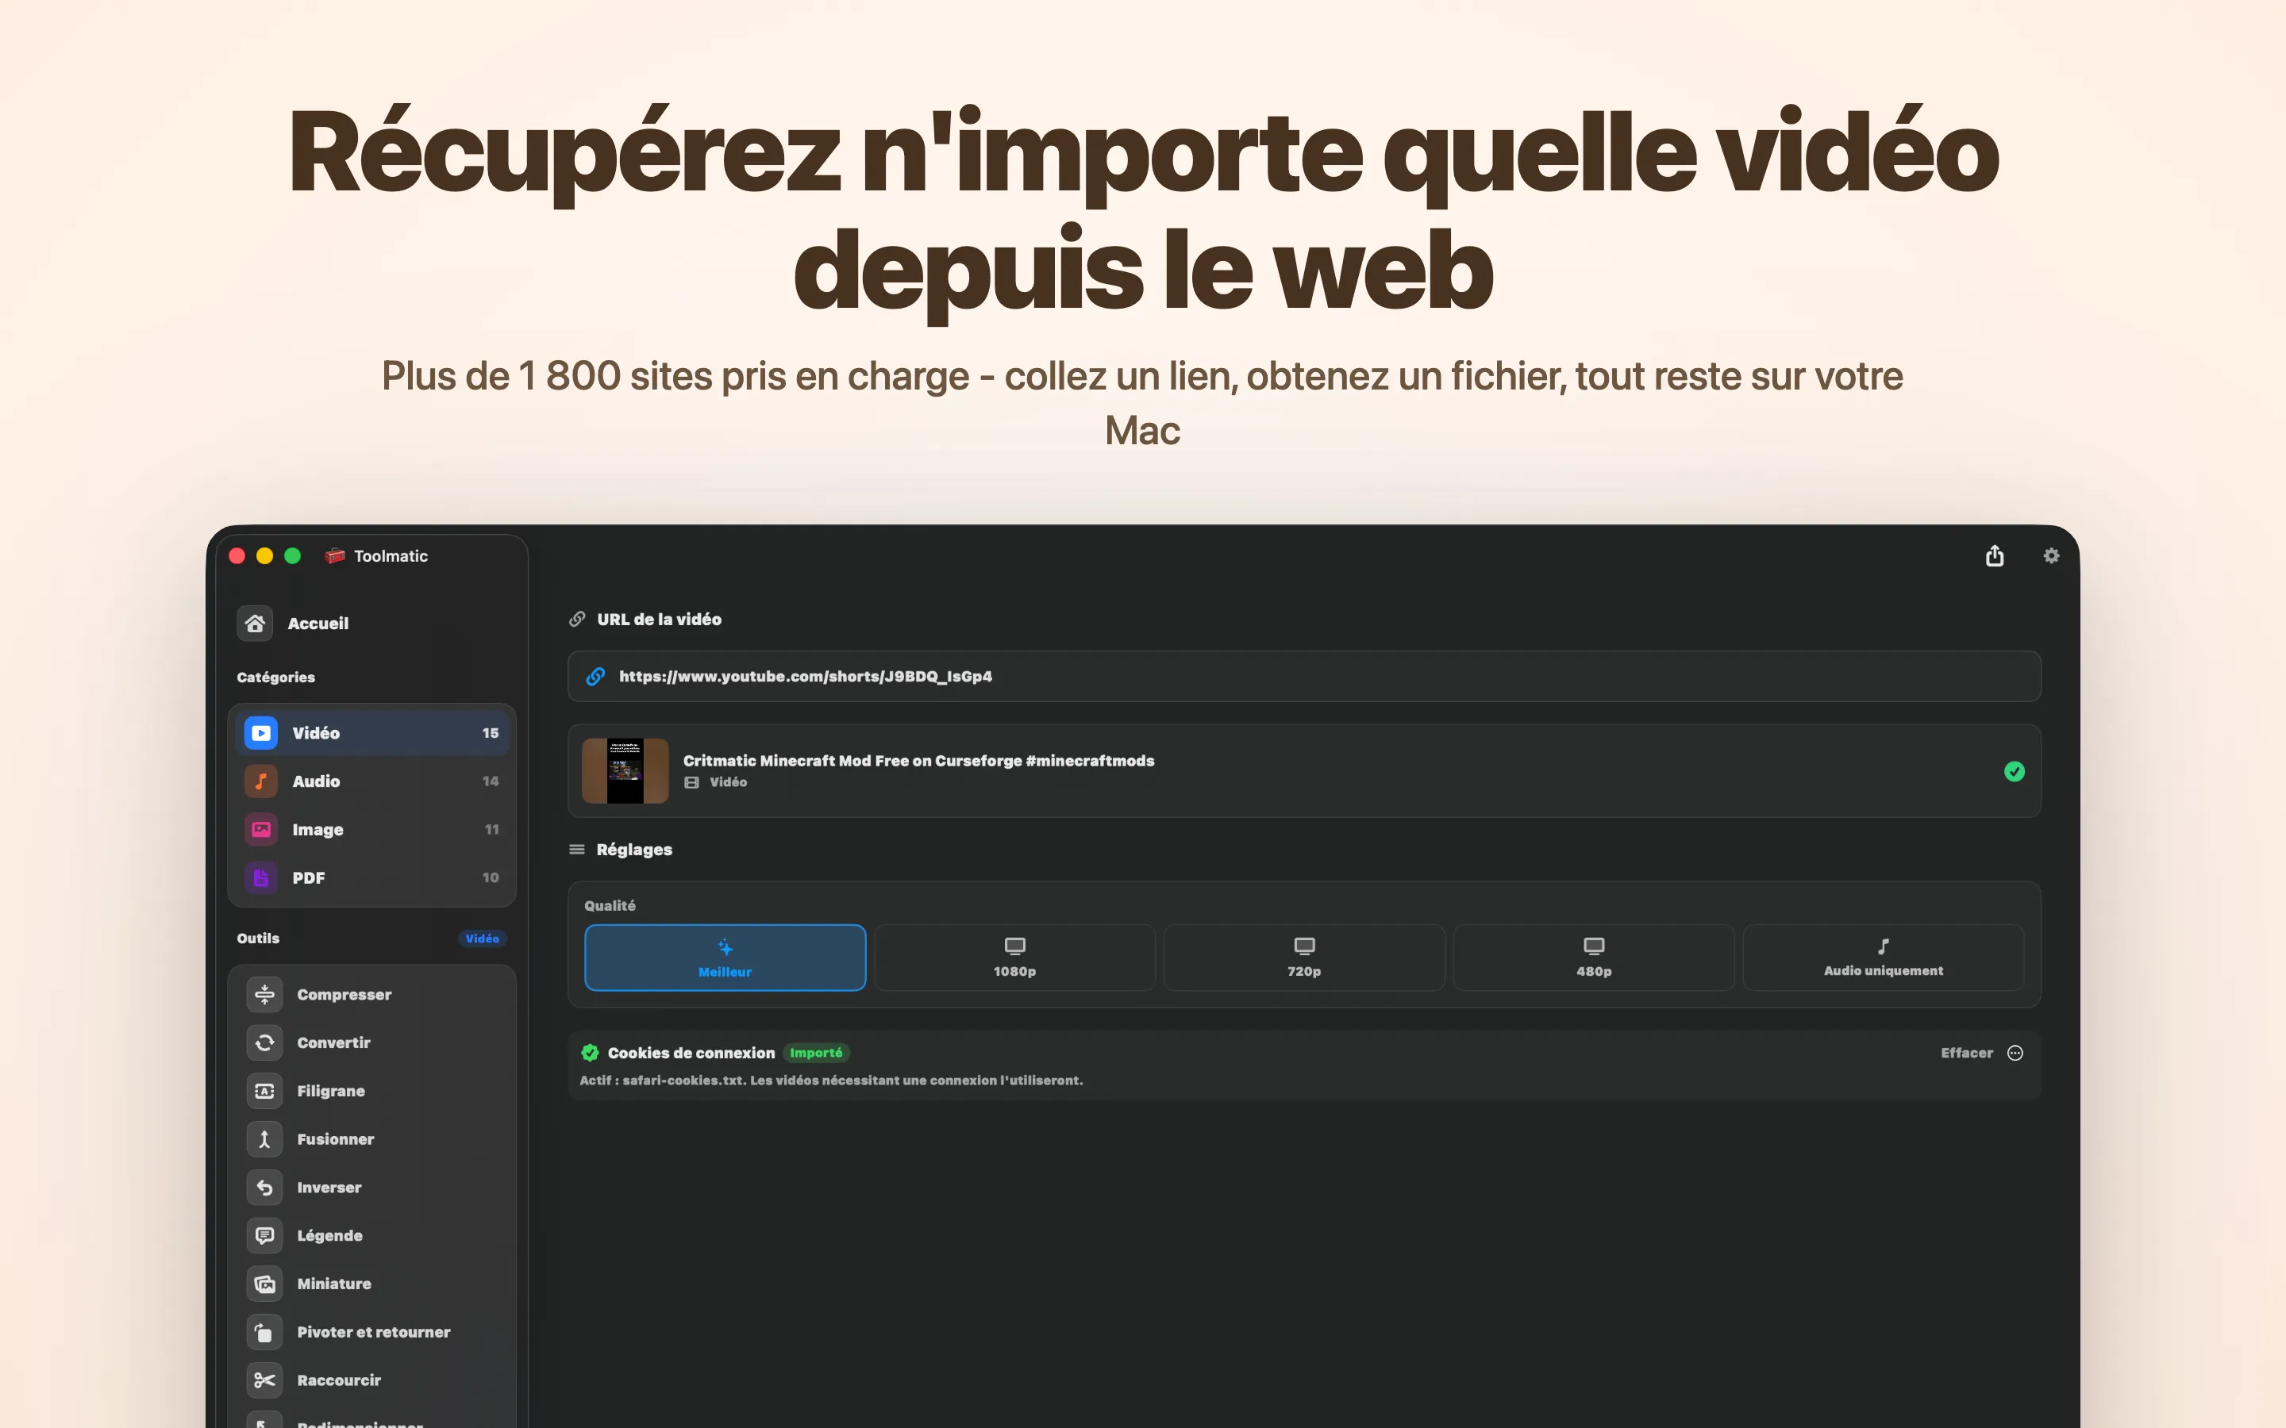
Task: Open the Convertir tool
Action: pos(371,1042)
